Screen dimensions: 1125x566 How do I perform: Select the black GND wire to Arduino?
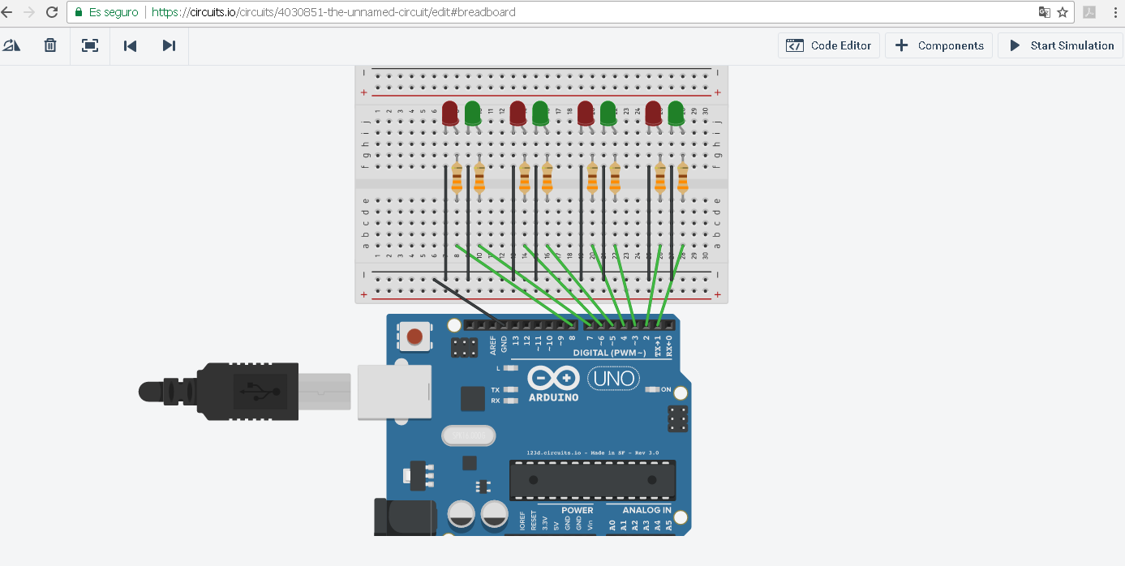[470, 302]
